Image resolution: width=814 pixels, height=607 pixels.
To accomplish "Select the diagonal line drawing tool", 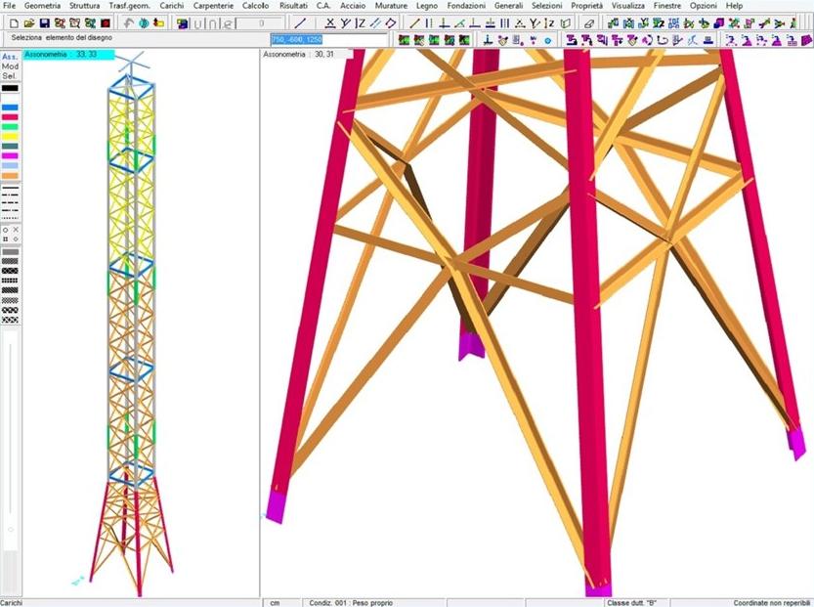I will point(300,22).
